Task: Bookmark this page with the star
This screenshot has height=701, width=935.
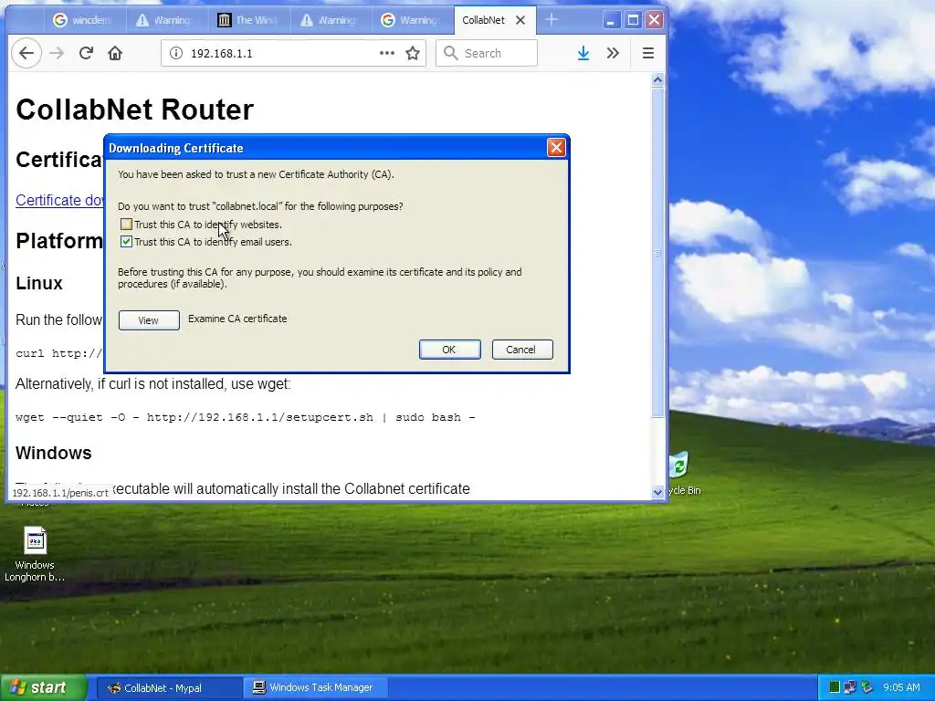Action: coord(413,53)
